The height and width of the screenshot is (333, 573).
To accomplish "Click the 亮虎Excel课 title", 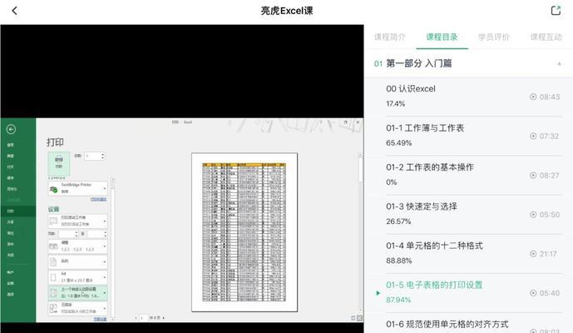I will coord(287,11).
